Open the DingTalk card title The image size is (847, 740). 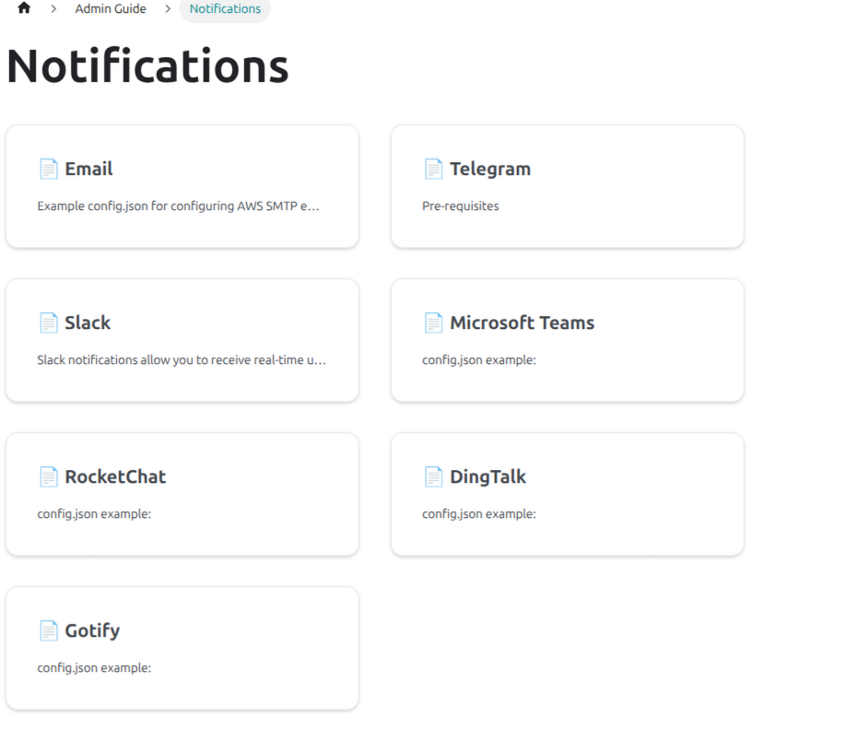[488, 476]
